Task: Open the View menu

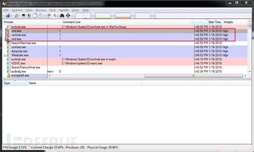Action: pyautogui.click(x=29, y=10)
